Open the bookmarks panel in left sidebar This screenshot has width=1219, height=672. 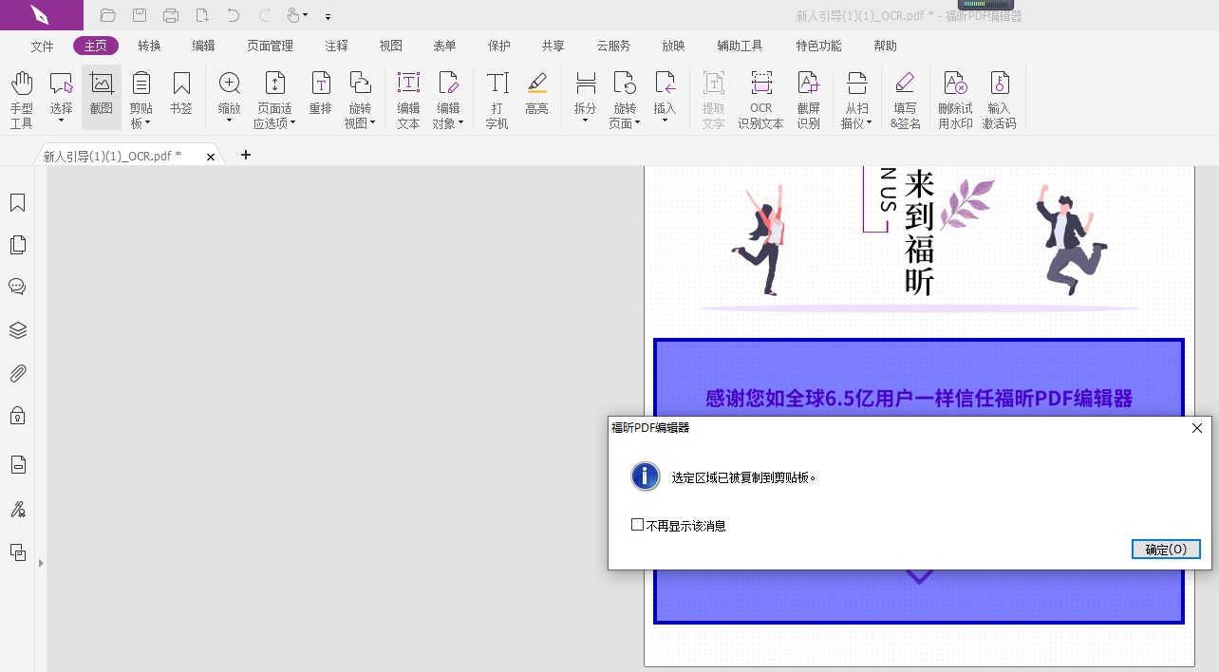17,202
